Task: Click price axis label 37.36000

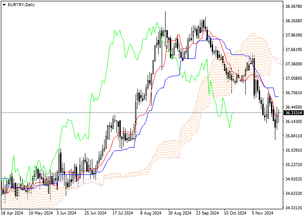Action: coord(294,64)
